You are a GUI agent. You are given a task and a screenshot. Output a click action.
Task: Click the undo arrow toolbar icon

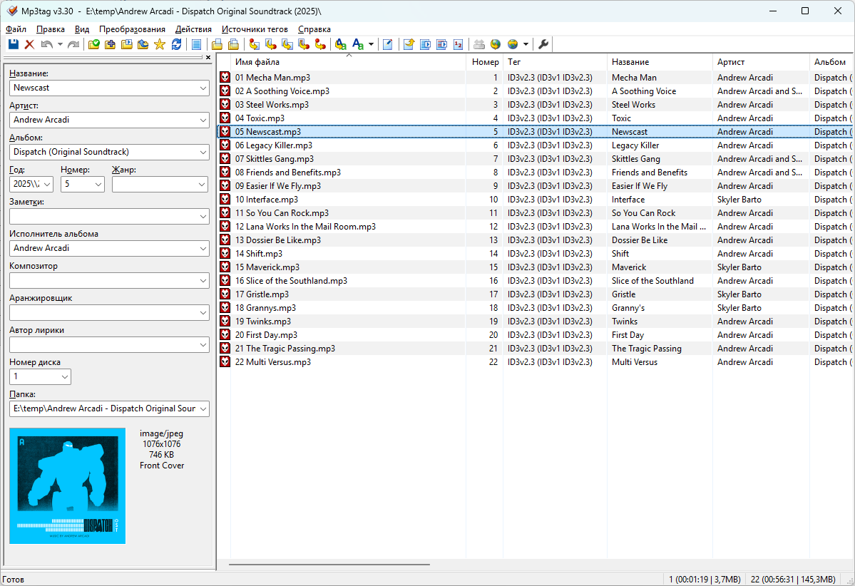46,44
